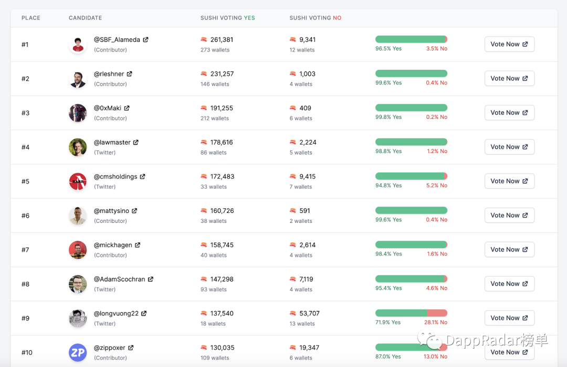Vote Now for #8 @AdamScochran
Viewport: 567px width, 367px height.
point(509,284)
